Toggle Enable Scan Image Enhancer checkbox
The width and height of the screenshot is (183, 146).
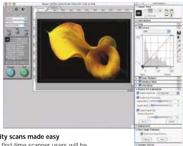pos(142,134)
